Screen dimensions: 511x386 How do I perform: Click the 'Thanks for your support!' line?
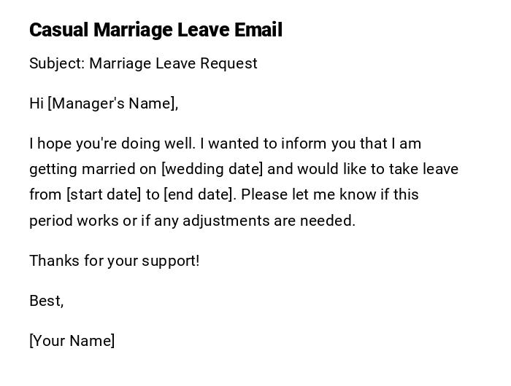point(114,261)
